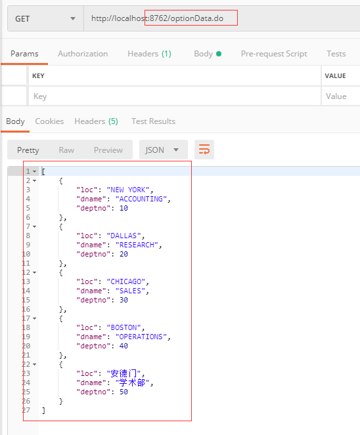360x435 pixels.
Task: Click the deptno value 10
Action: pos(124,209)
